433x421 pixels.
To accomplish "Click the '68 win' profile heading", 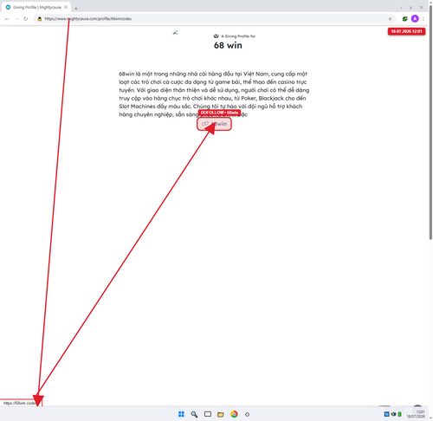I will (x=228, y=45).
